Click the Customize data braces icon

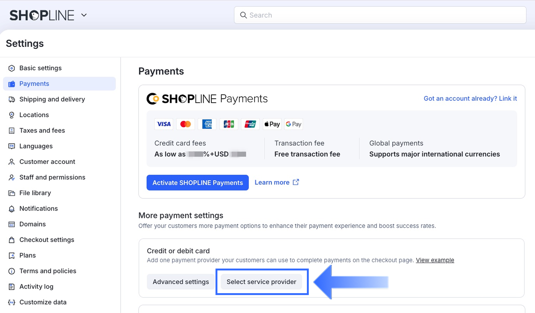[12, 302]
